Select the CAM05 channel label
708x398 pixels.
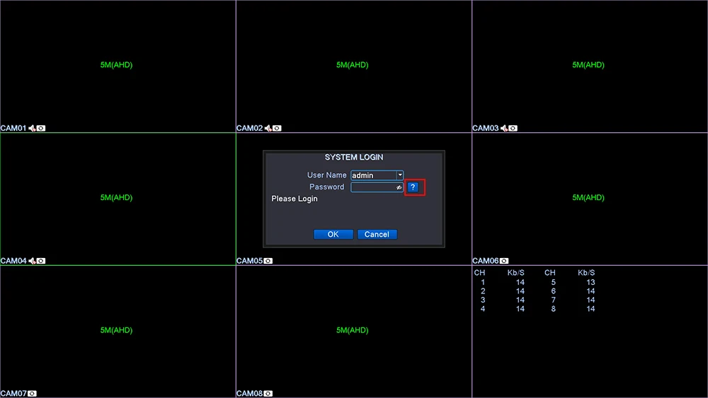(x=250, y=261)
